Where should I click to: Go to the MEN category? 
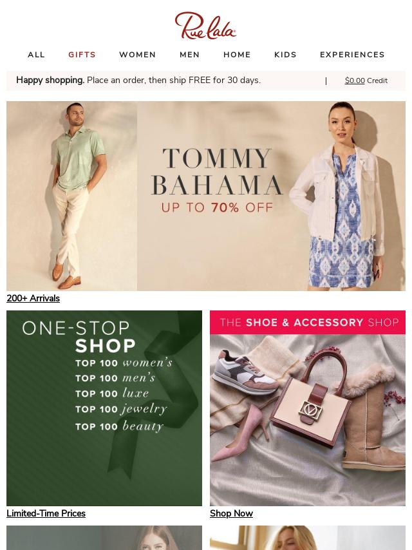tap(190, 55)
